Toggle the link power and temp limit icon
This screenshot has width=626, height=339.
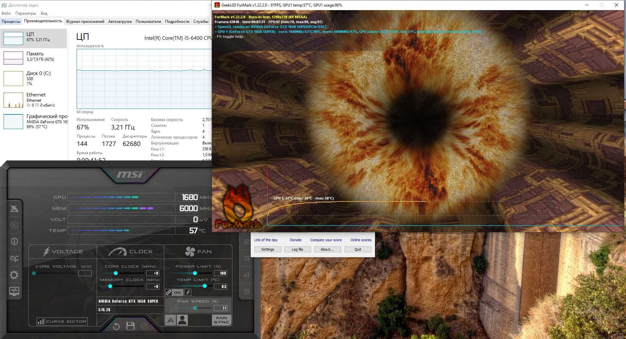(x=169, y=292)
